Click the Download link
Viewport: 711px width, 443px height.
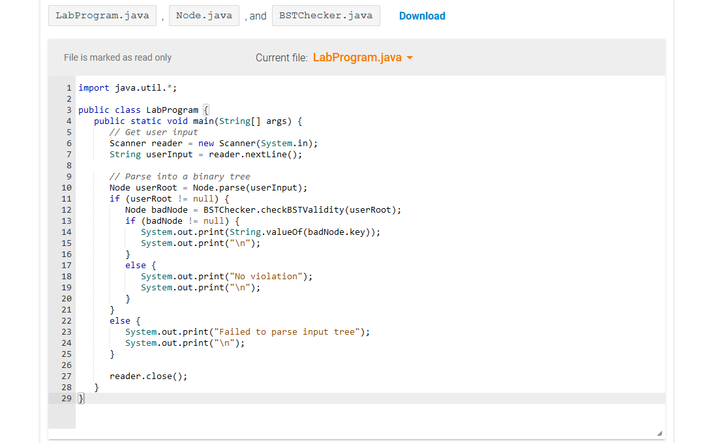(422, 15)
